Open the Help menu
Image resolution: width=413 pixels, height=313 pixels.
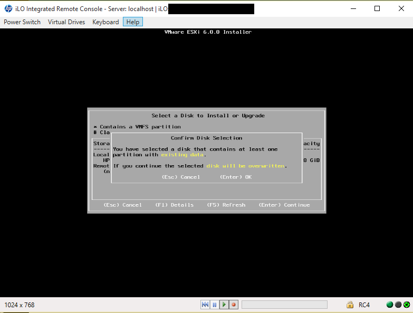pyautogui.click(x=133, y=22)
